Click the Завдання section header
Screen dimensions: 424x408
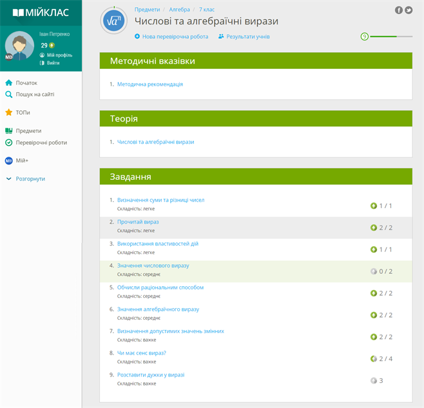(256, 177)
